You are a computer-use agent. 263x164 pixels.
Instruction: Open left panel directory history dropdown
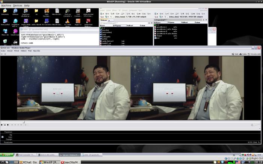coord(152,23)
